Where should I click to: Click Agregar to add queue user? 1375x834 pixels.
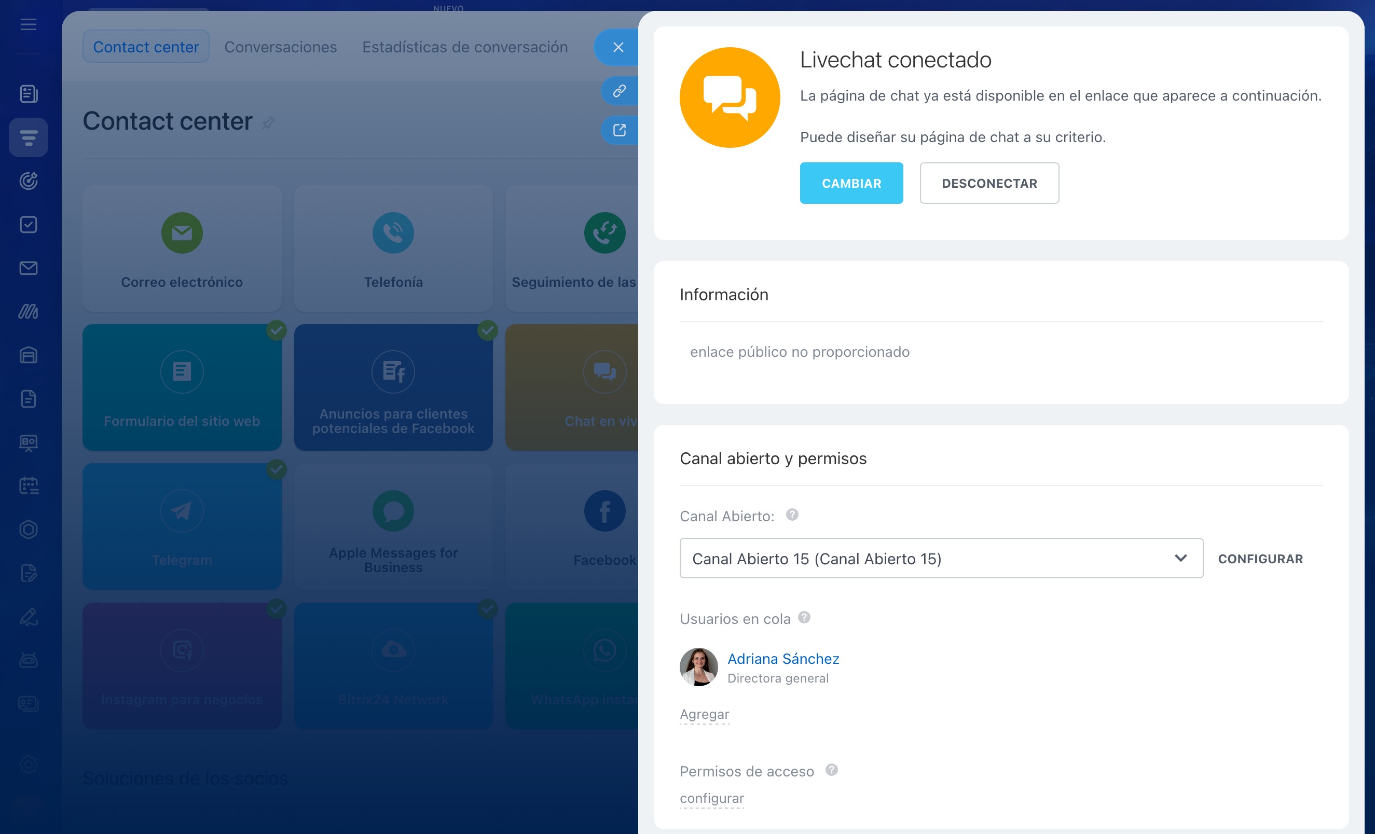coord(704,714)
